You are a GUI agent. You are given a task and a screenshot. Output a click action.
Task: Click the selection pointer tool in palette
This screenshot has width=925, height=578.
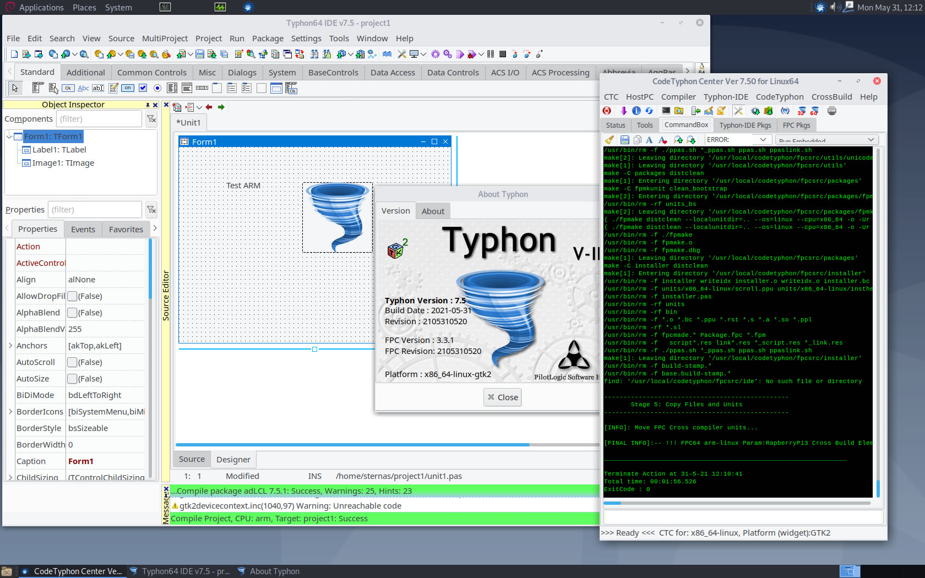click(x=15, y=88)
